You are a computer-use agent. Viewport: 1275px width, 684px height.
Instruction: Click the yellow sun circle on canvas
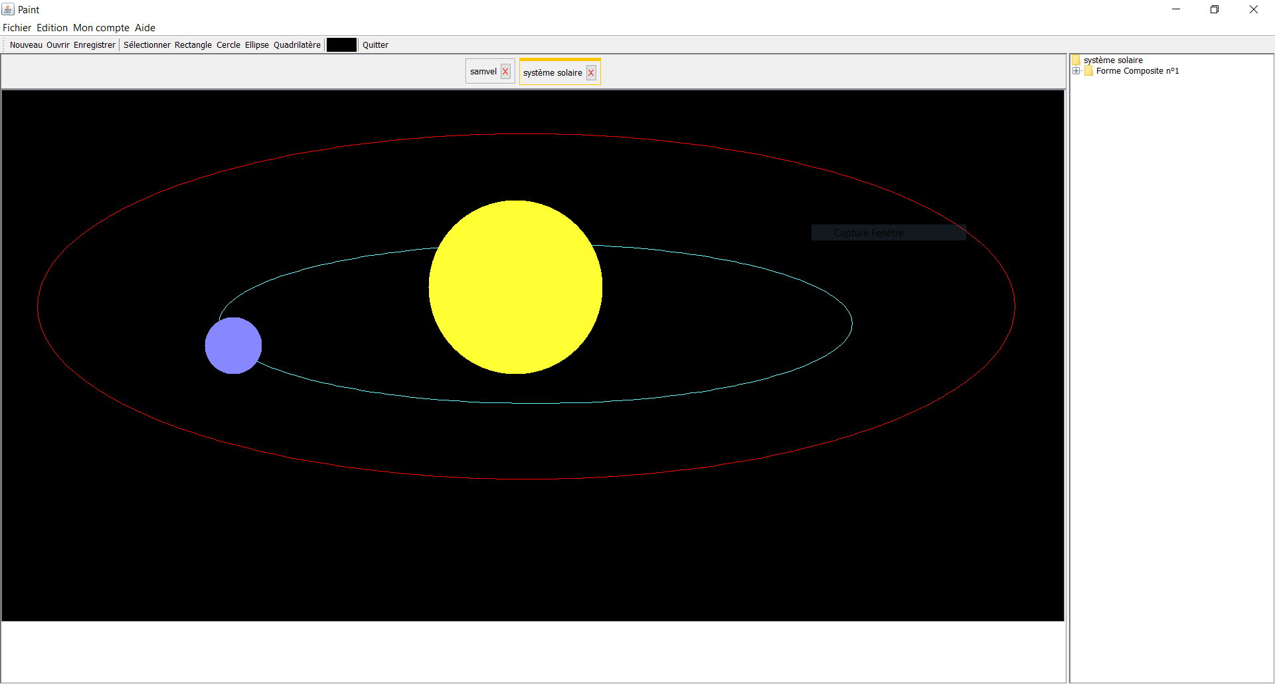coord(515,287)
